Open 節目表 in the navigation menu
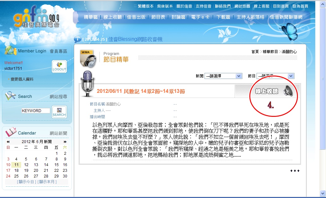The height and width of the screenshot is (198, 326). tap(158, 17)
